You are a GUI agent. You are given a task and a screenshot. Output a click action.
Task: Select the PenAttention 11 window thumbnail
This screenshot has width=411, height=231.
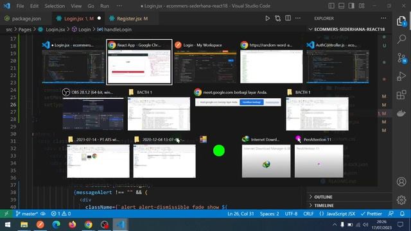pos(319,157)
